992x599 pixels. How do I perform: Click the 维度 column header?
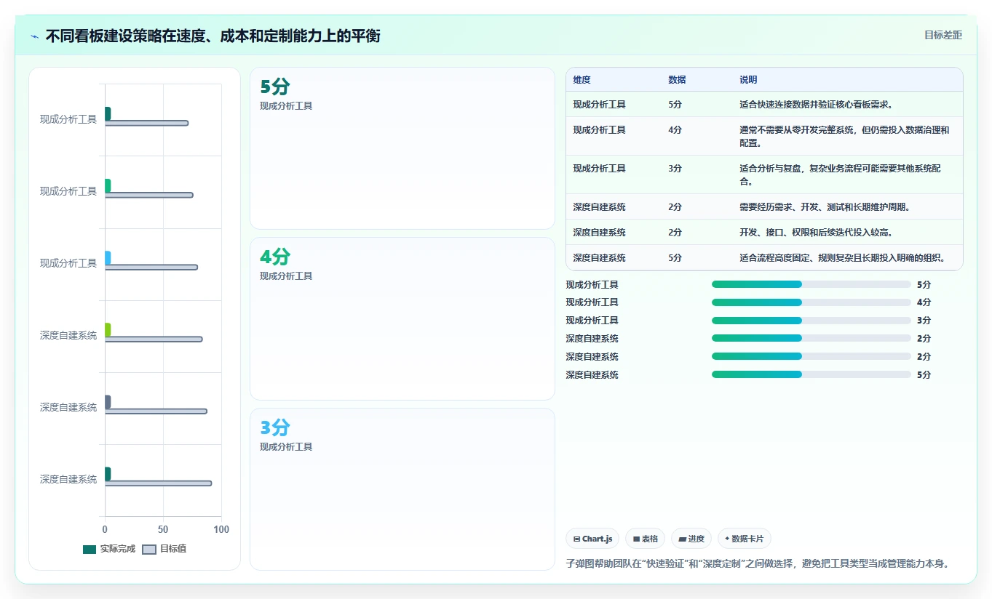(x=582, y=80)
